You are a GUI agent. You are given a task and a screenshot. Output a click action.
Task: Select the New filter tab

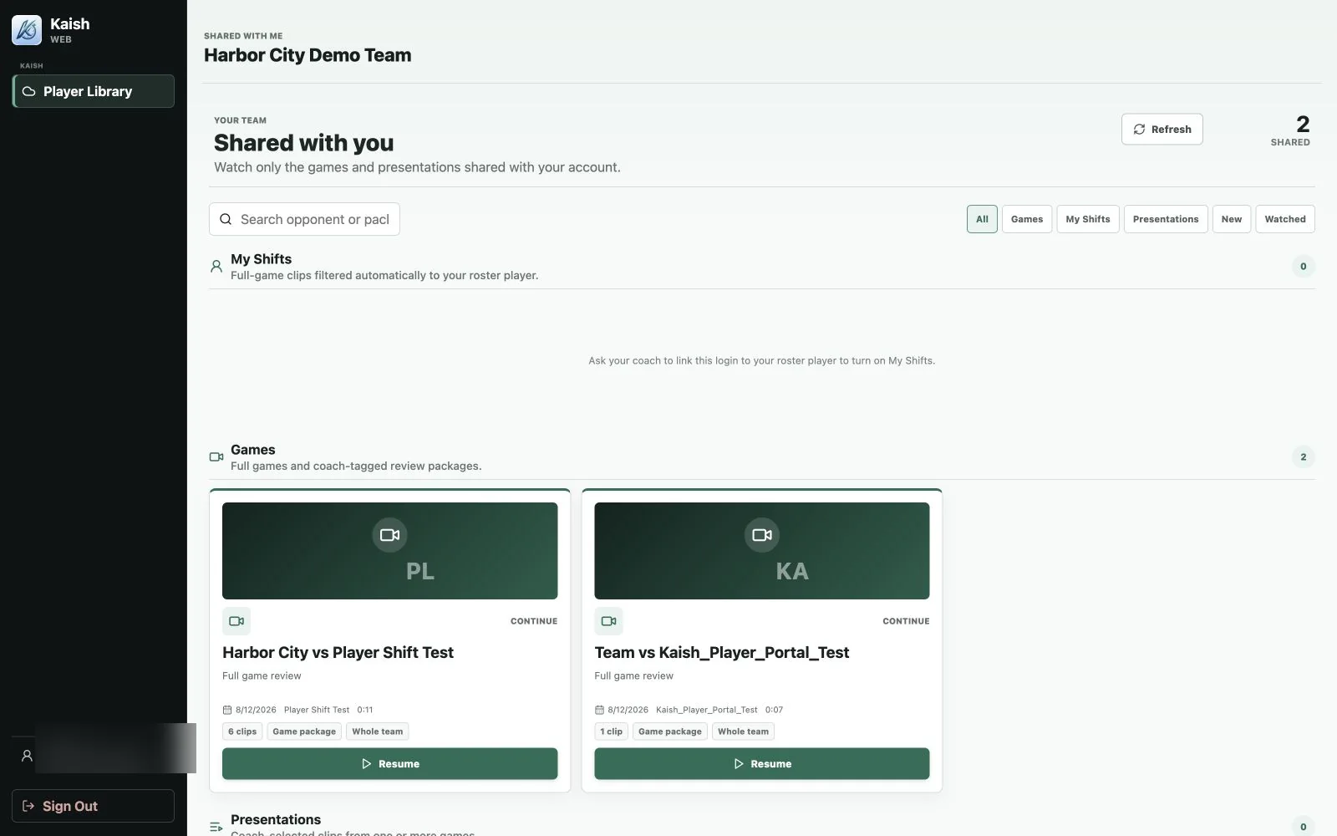[1232, 219]
